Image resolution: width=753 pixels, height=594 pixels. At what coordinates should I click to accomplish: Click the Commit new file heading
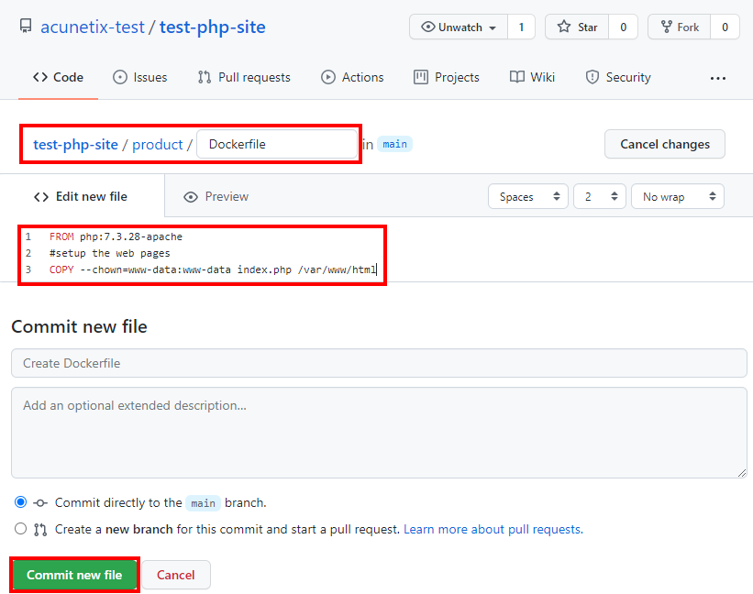(x=79, y=326)
